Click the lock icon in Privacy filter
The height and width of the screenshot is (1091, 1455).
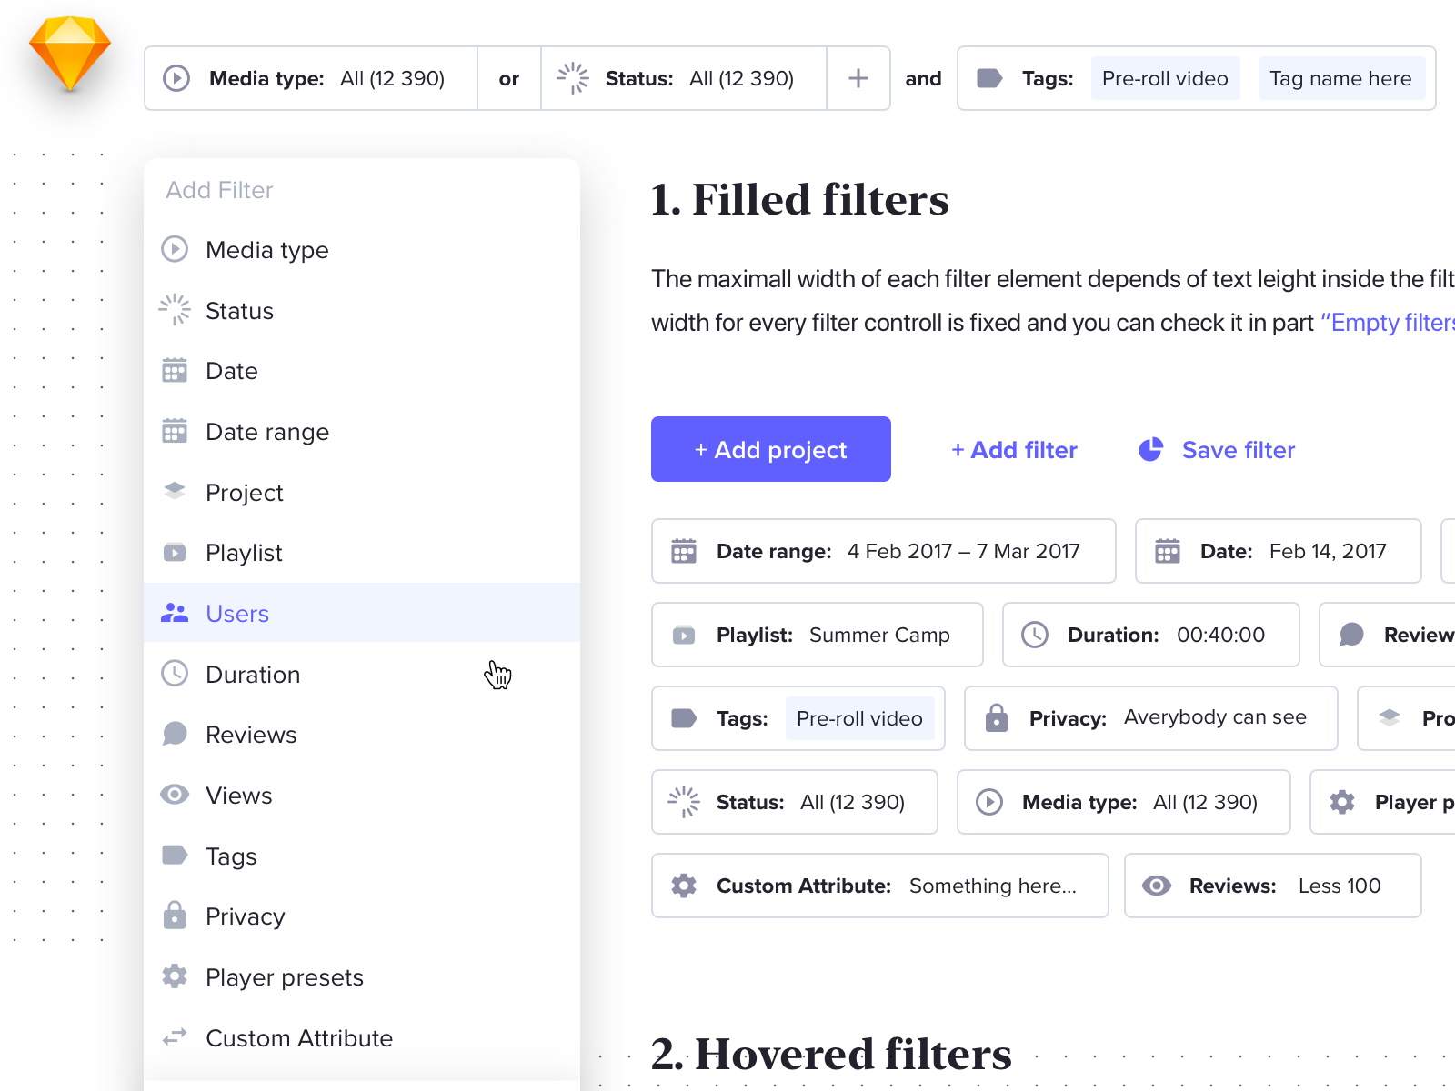(997, 718)
